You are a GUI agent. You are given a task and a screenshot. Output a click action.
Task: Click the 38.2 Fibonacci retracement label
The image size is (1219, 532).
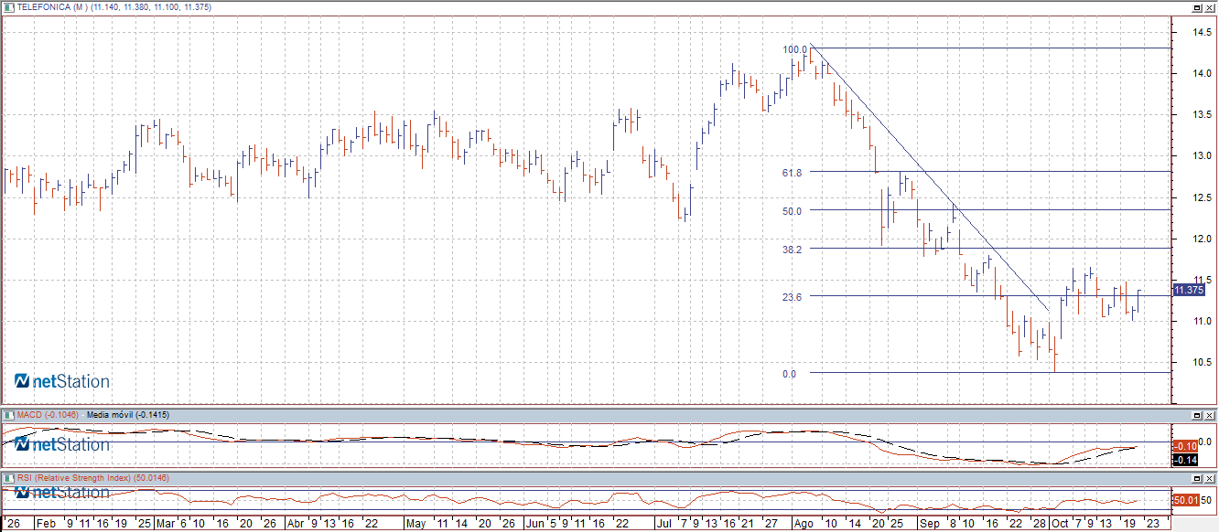click(x=793, y=249)
